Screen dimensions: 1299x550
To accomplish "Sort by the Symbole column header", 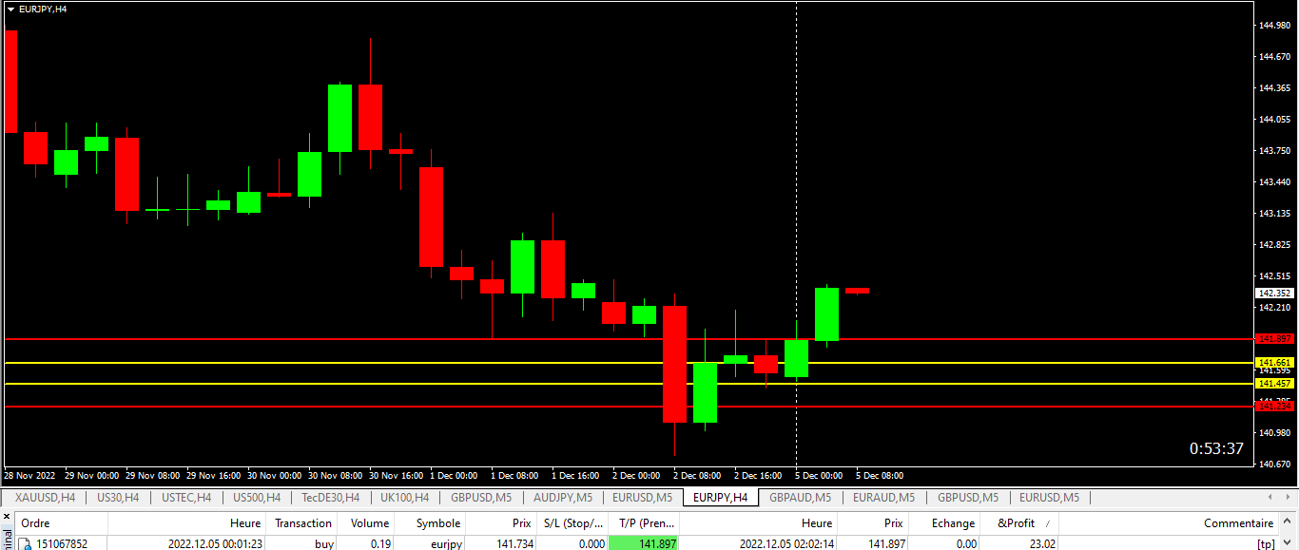I will (437, 523).
